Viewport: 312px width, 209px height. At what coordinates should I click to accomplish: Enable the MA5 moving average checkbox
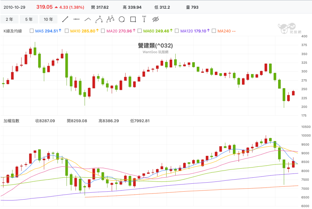coord(31,31)
